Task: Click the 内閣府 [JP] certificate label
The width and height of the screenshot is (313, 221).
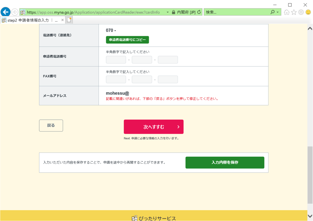Action: [x=186, y=12]
